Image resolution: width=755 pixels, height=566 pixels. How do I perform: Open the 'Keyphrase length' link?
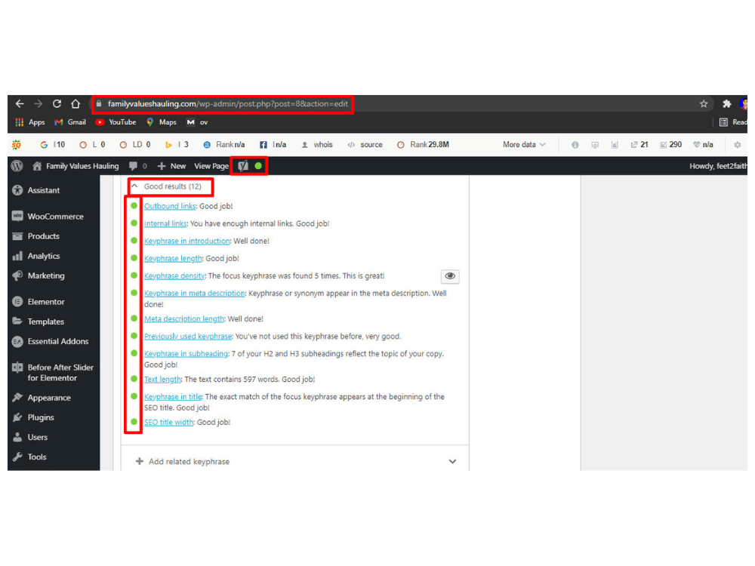point(173,258)
